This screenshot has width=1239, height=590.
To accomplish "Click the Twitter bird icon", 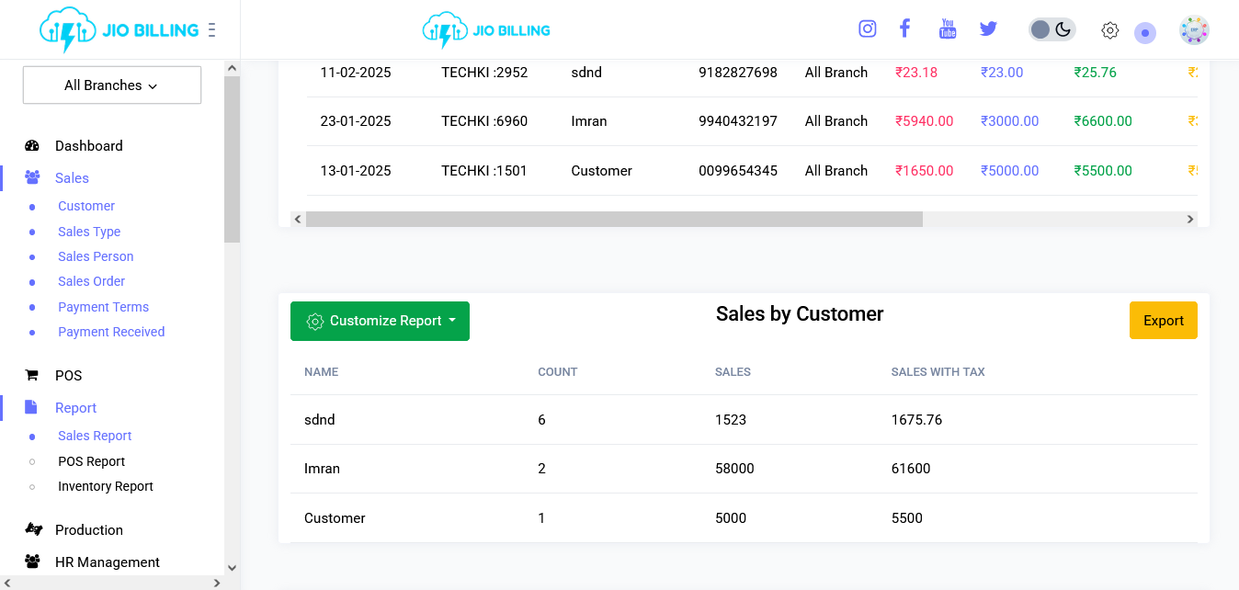I will [988, 29].
